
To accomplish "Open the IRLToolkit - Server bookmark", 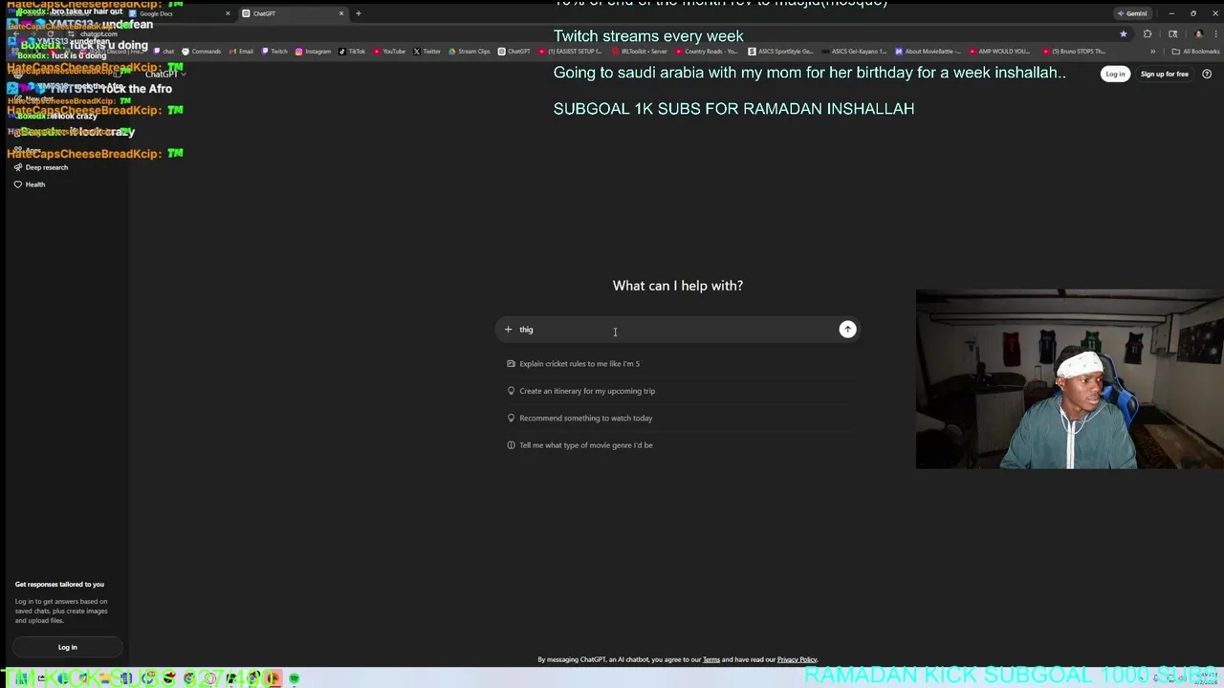I will tap(638, 52).
